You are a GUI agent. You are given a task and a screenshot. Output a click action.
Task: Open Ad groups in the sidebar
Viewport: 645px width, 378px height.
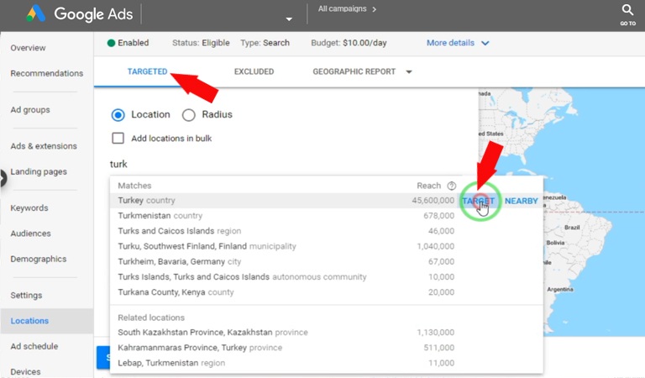[x=30, y=110]
